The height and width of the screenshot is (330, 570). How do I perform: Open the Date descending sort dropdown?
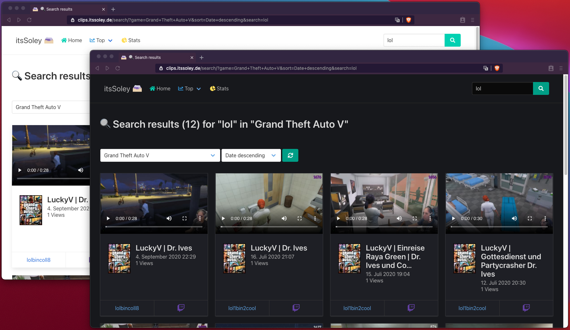point(251,155)
